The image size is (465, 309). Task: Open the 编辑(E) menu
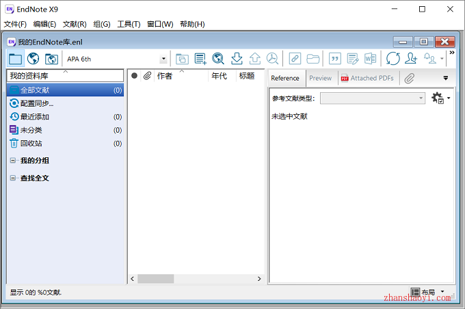click(44, 24)
